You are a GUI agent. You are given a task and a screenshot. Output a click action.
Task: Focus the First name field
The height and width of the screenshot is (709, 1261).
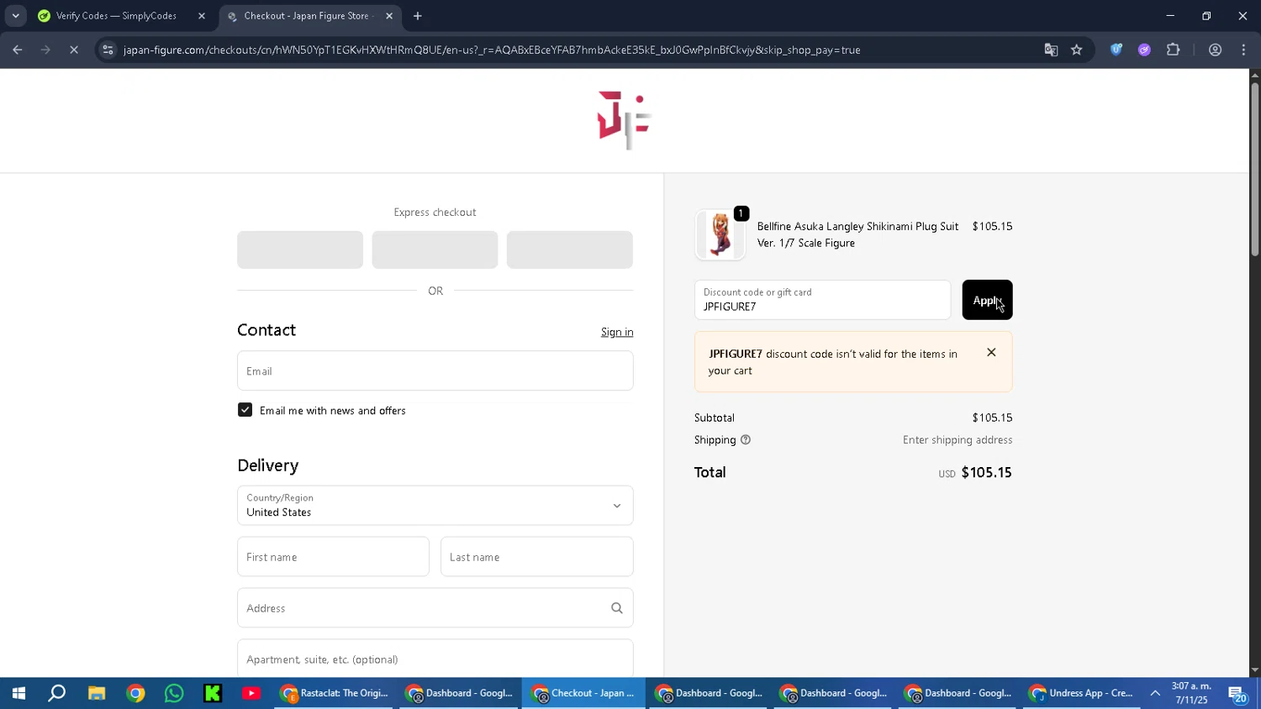[x=333, y=557]
